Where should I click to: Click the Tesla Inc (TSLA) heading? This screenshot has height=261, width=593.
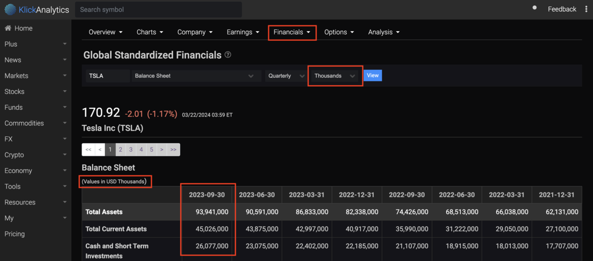click(x=112, y=128)
